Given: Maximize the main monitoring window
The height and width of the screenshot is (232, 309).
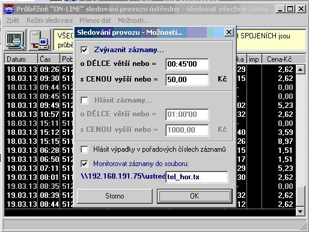Looking at the screenshot, I should pyautogui.click(x=290, y=9).
